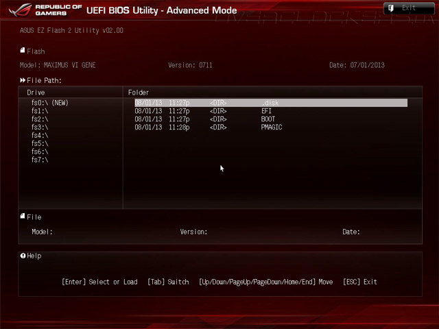439x329 pixels.
Task: Click the File section 'Version:' label
Action: coord(193,232)
